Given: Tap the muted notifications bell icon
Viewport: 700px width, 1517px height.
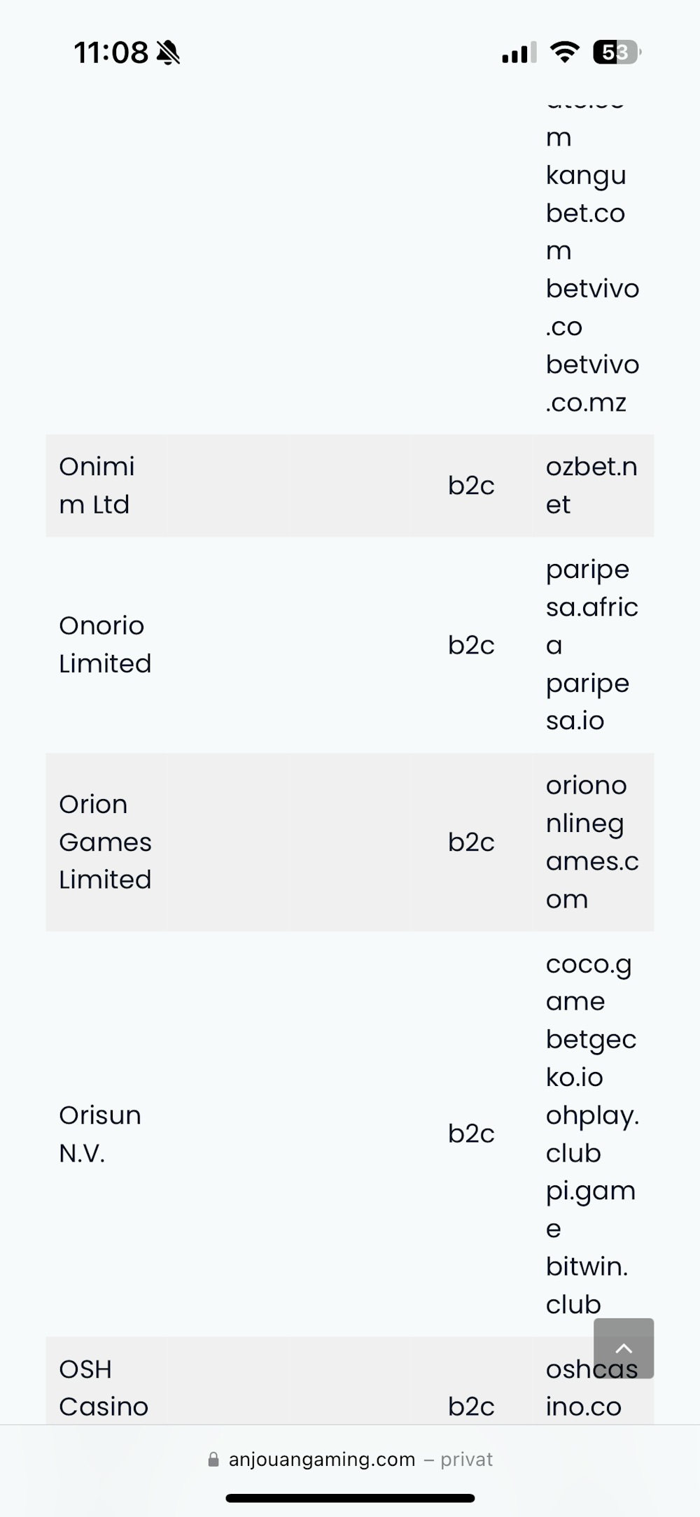Looking at the screenshot, I should pyautogui.click(x=168, y=52).
